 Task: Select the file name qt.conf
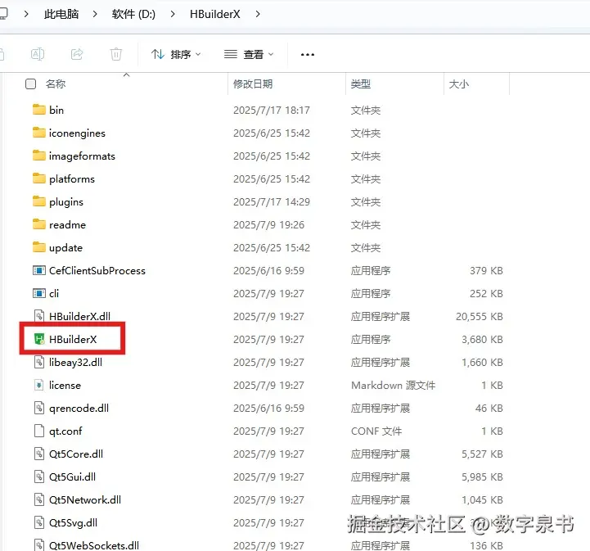pyautogui.click(x=65, y=431)
